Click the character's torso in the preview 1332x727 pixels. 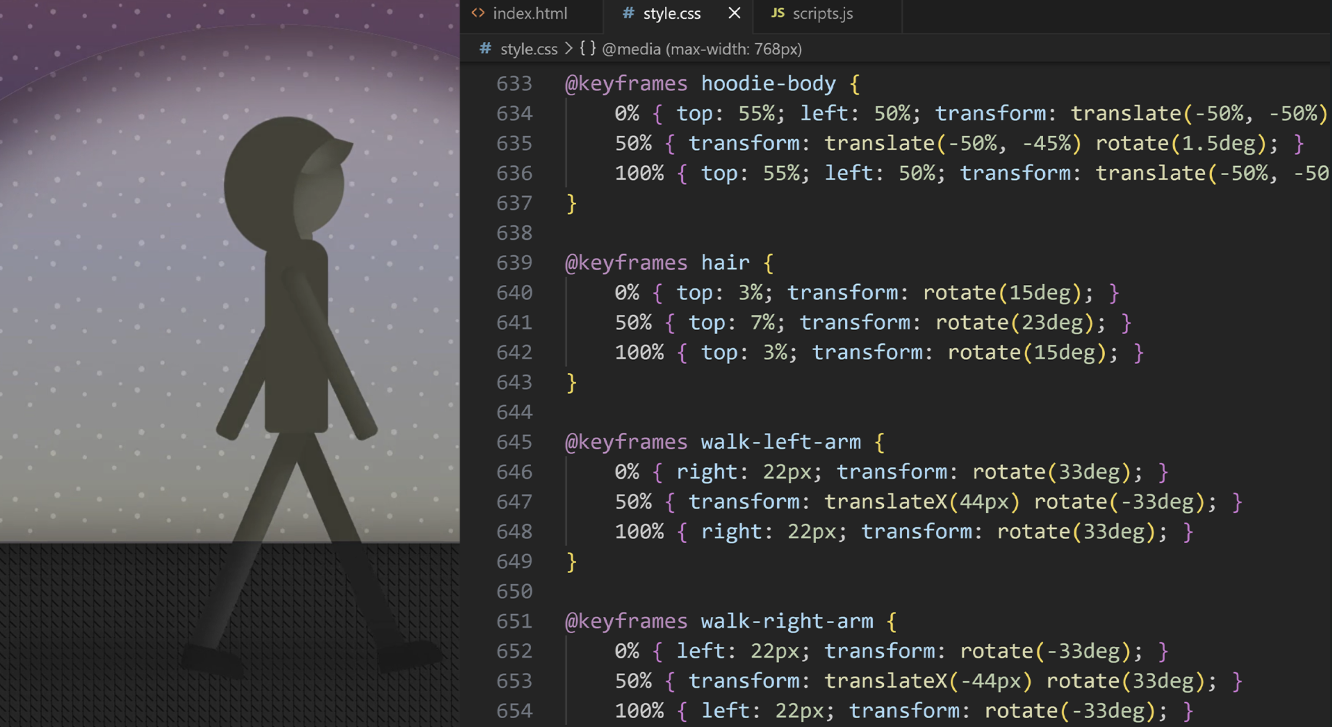click(x=296, y=336)
